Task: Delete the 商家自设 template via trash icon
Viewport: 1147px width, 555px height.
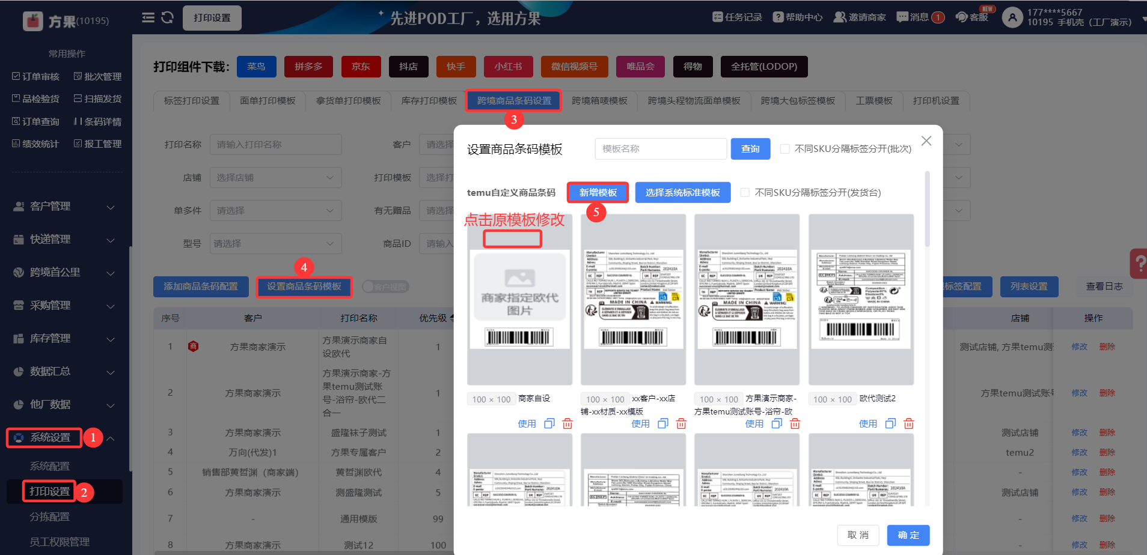Action: click(567, 424)
